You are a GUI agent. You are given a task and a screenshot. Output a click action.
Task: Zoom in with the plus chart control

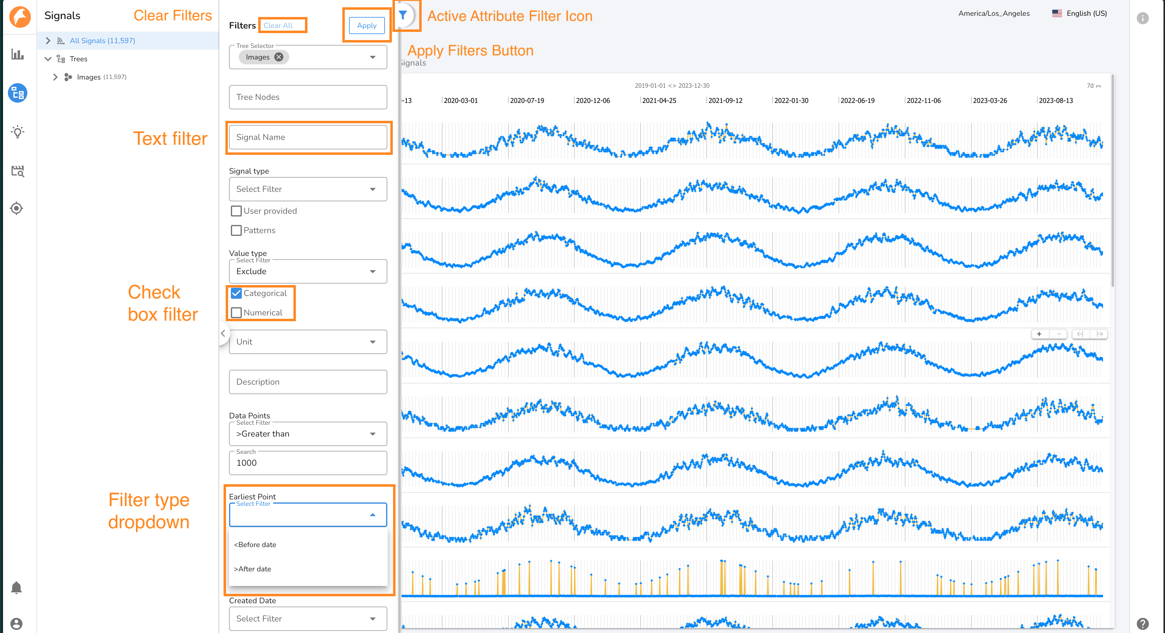1039,334
